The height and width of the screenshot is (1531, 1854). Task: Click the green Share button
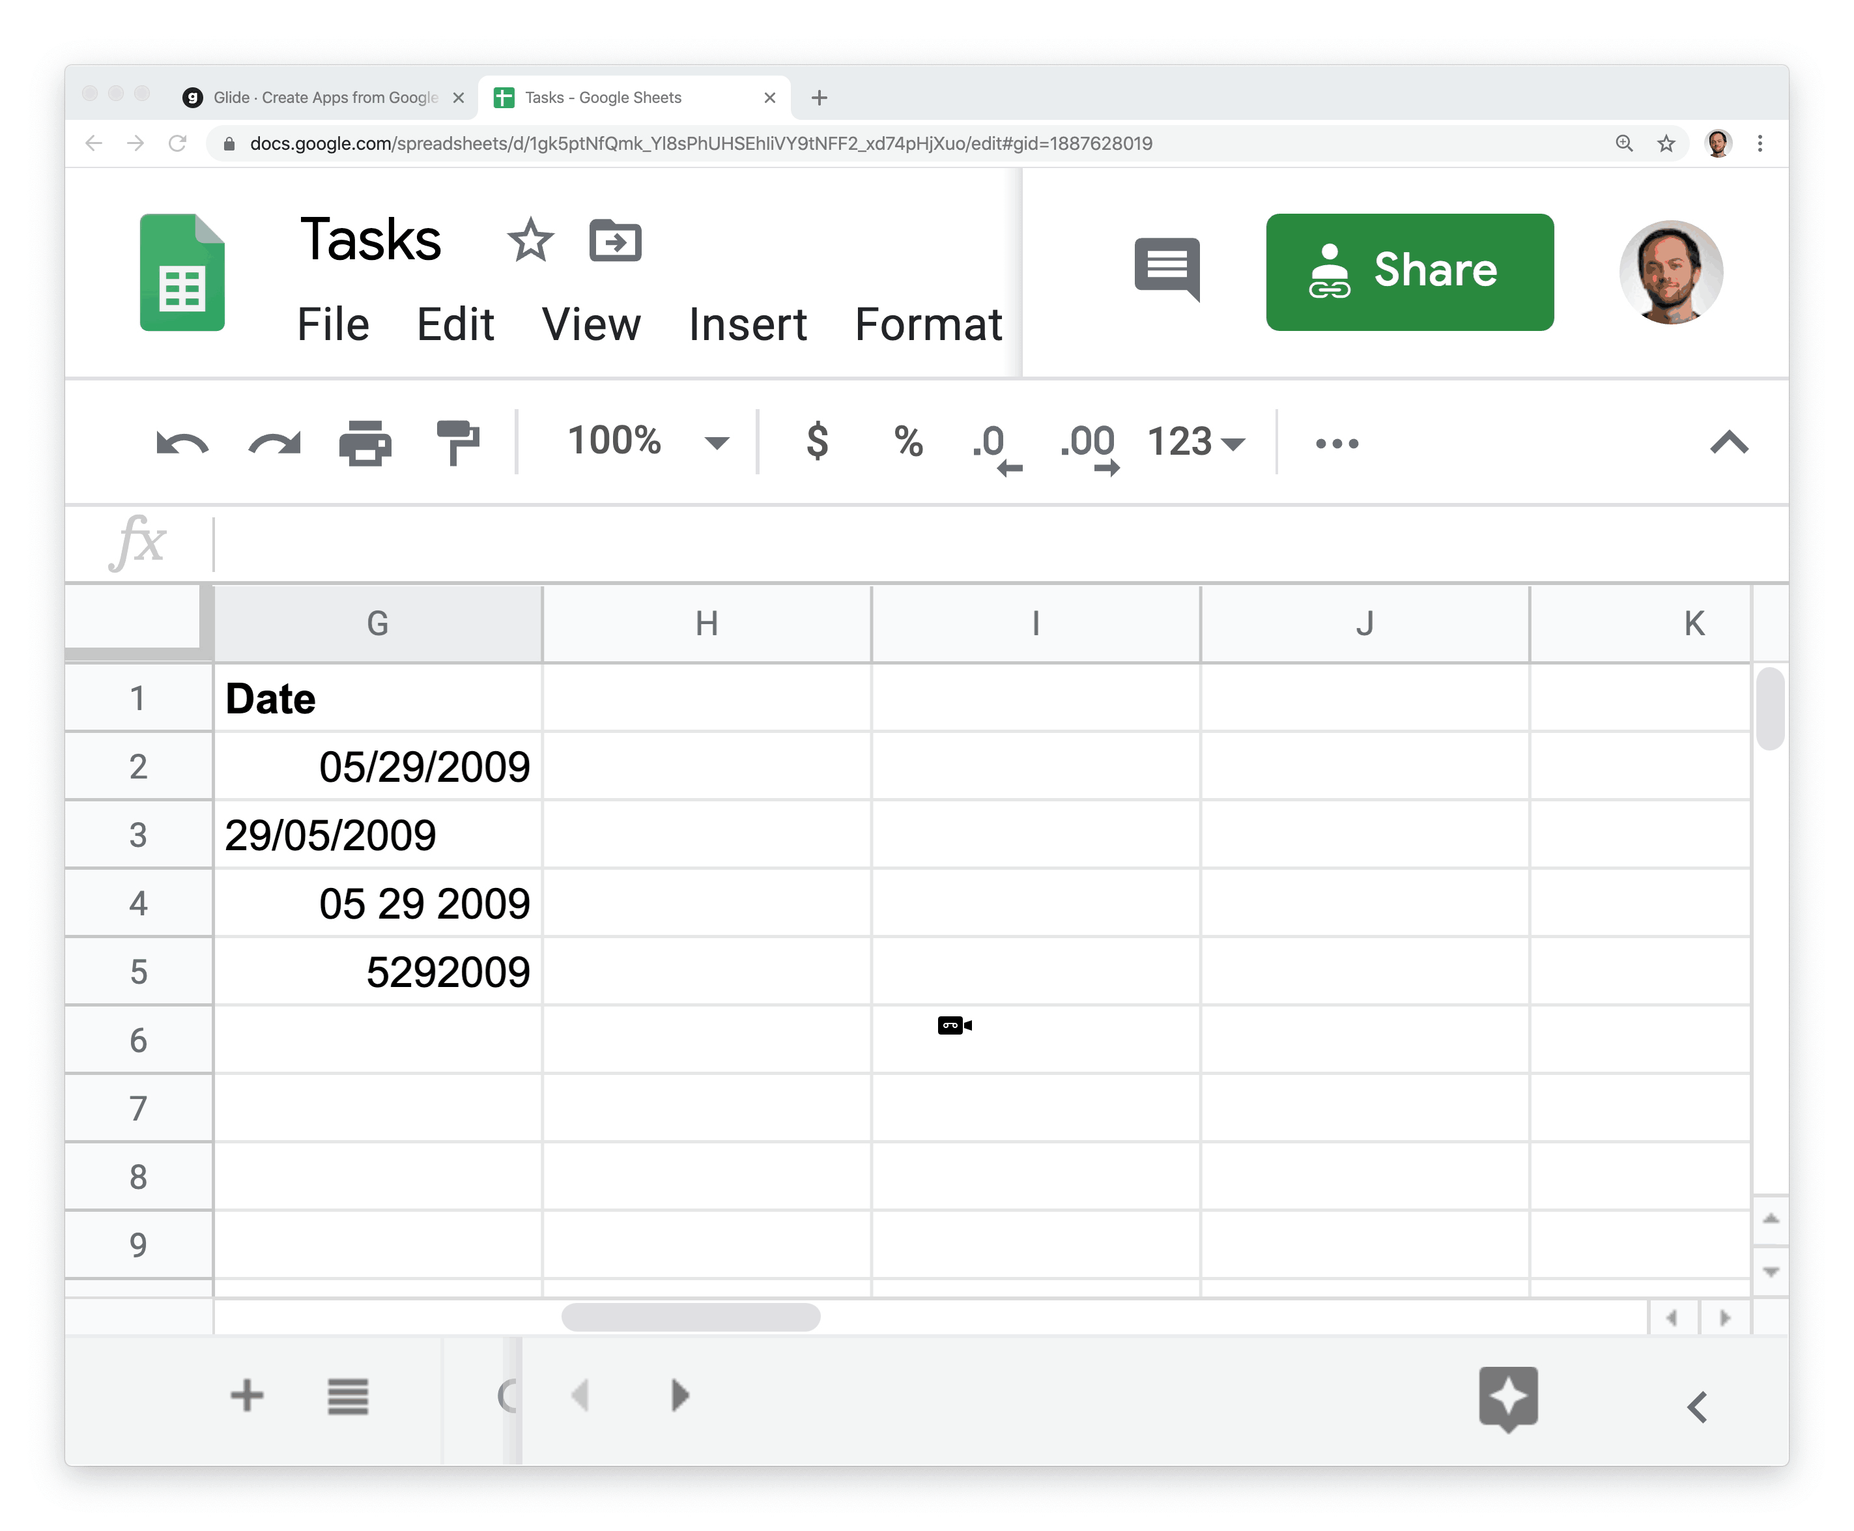(1409, 272)
